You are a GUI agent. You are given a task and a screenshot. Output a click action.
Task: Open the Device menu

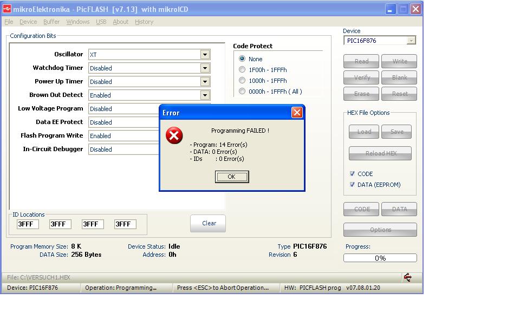(x=28, y=22)
